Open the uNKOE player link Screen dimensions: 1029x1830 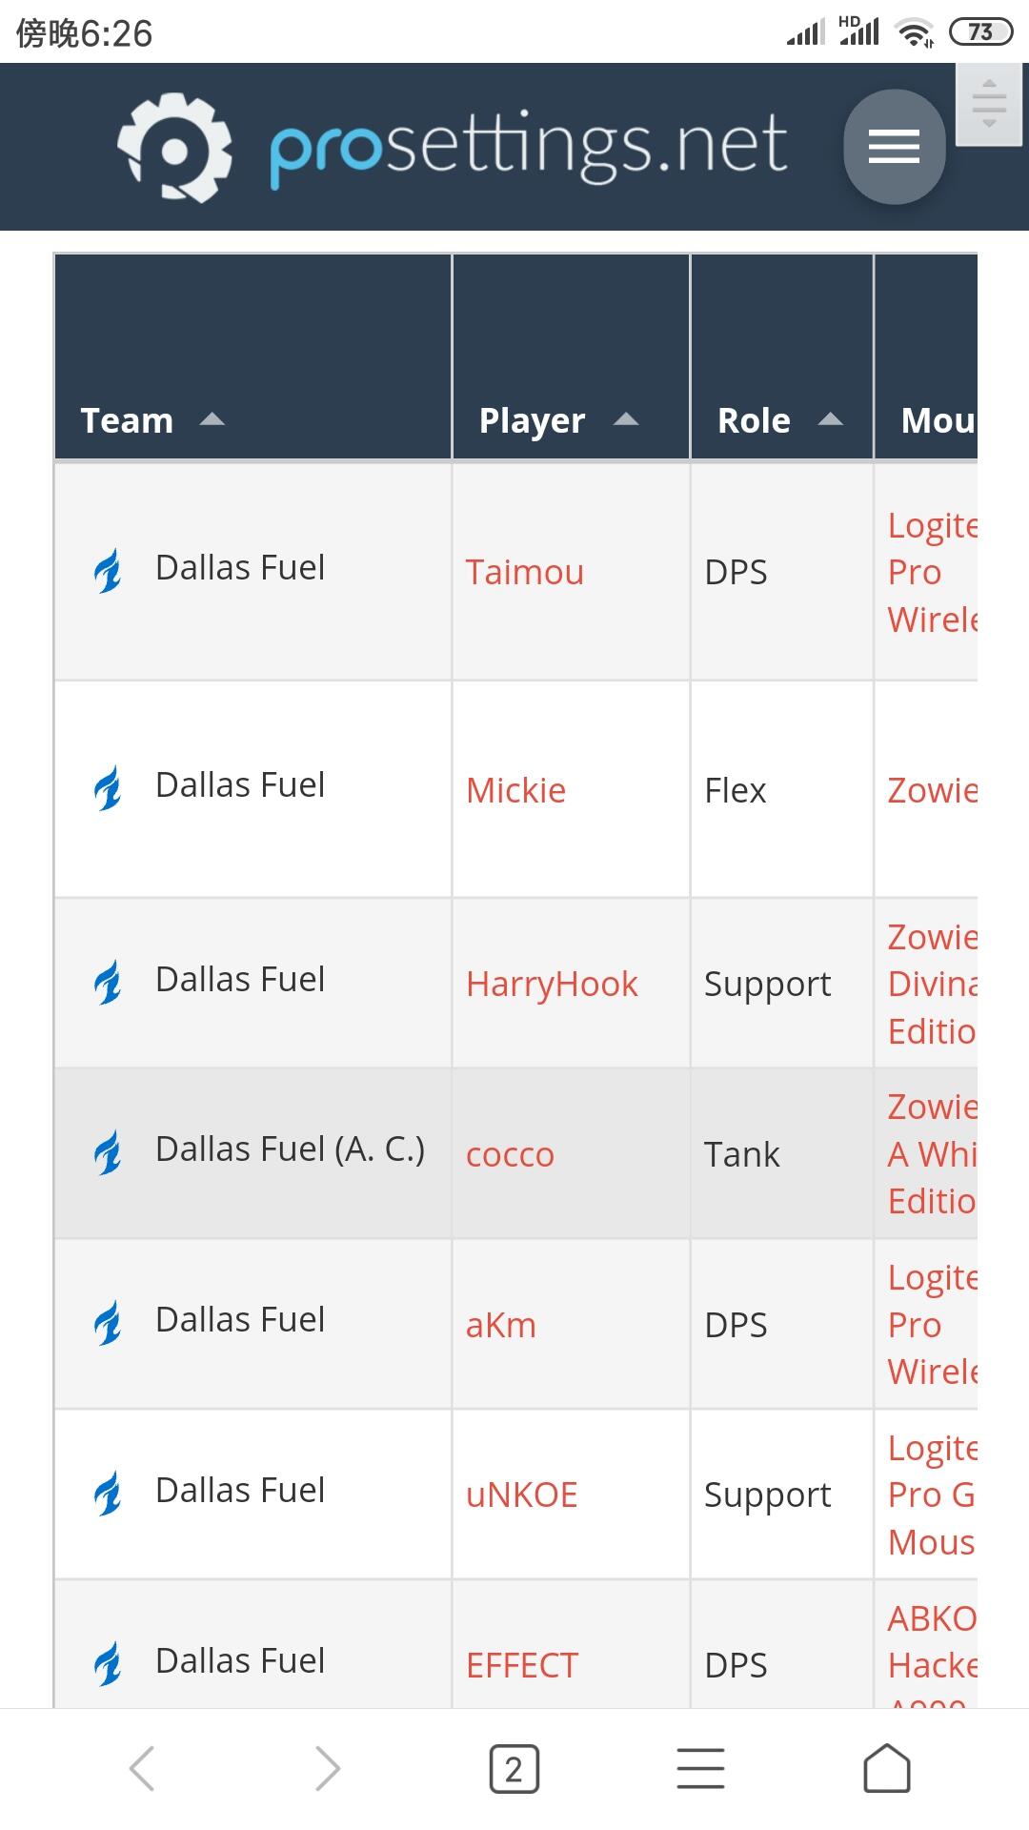coord(521,1495)
